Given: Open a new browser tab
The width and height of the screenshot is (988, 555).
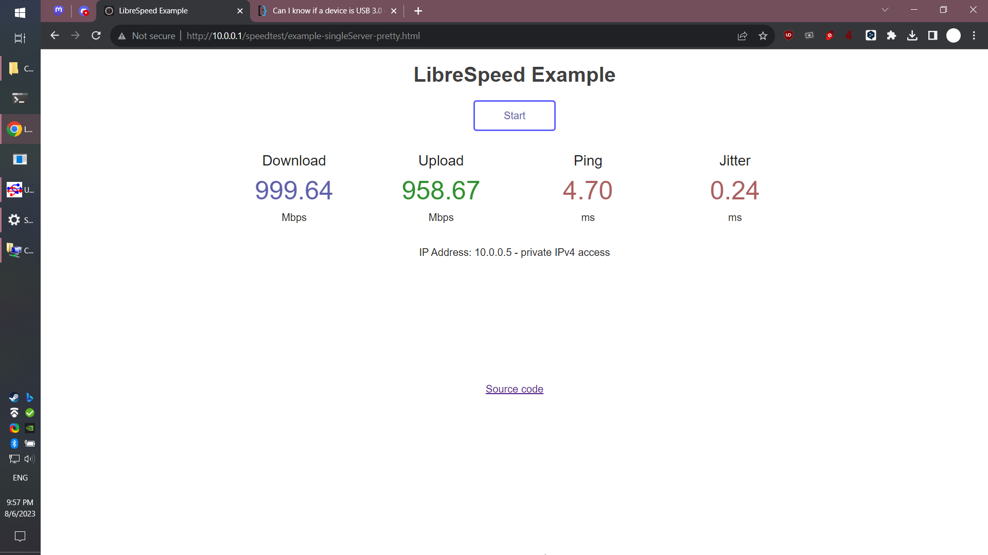Looking at the screenshot, I should [x=418, y=11].
